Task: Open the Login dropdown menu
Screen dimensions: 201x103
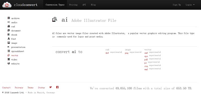Action: 190,5
